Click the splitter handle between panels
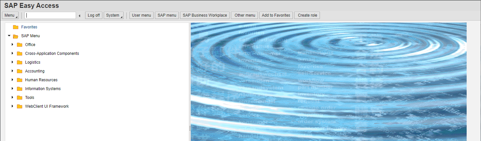Viewport: 481px width, 141px height. [x=190, y=129]
